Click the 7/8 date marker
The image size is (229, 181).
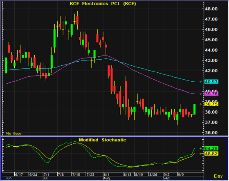click(x=61, y=174)
